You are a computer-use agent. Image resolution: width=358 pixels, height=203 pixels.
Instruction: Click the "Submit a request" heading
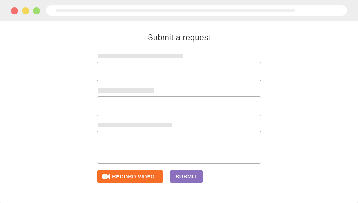pos(179,38)
